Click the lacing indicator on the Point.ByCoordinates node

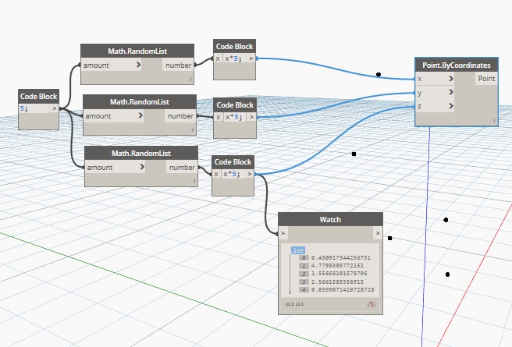[x=495, y=120]
